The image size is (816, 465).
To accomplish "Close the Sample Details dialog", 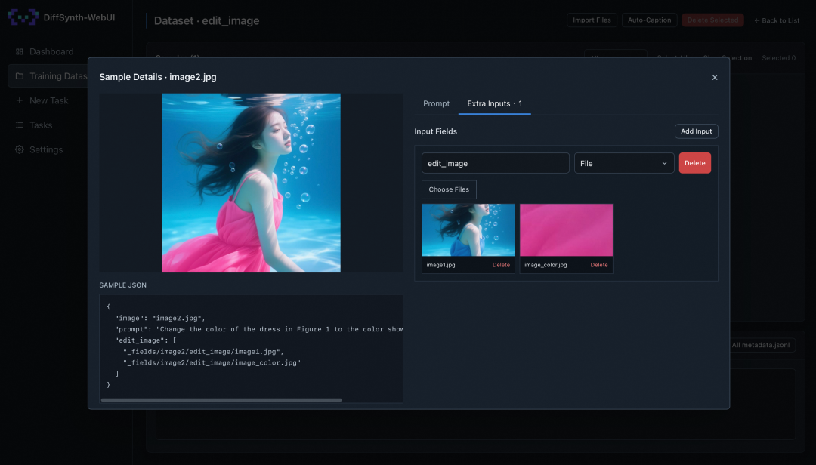I will (715, 78).
